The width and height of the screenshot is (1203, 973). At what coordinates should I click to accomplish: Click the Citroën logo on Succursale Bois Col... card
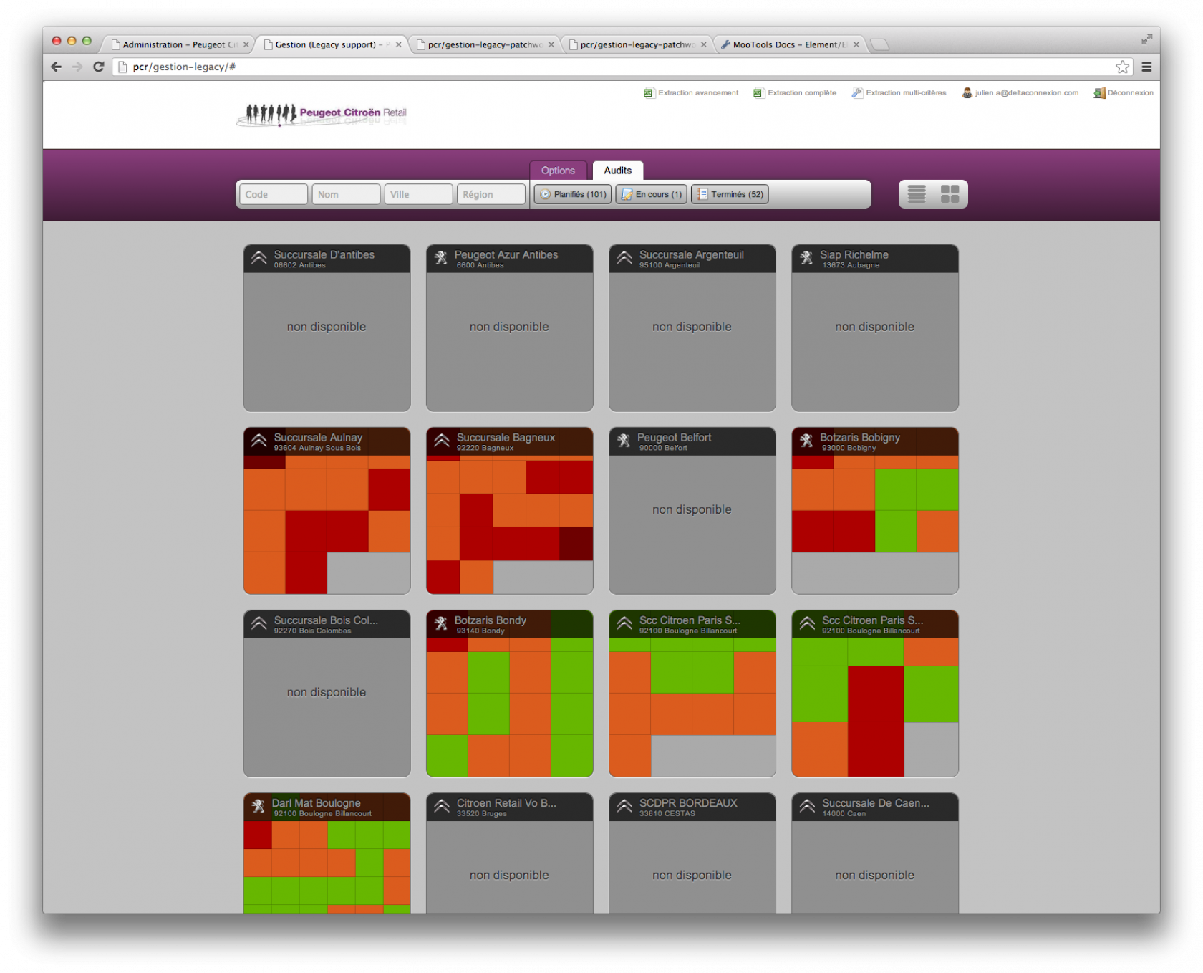(x=259, y=623)
